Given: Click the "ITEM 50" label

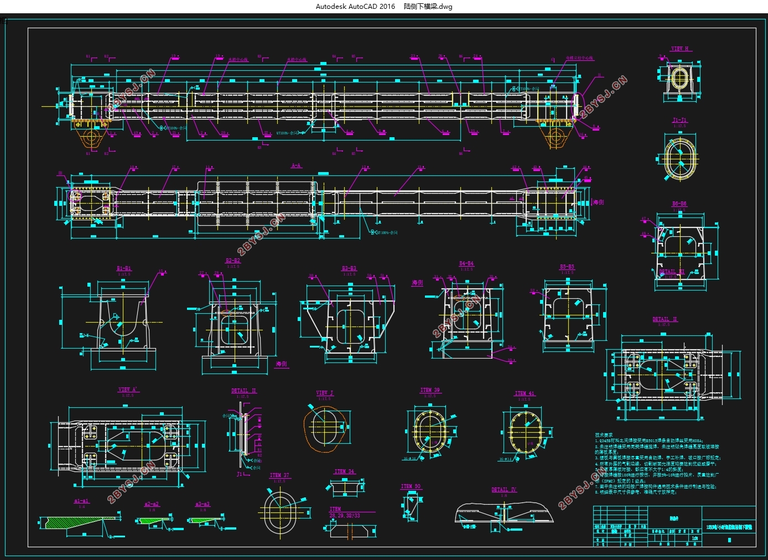Looking at the screenshot, I should click(411, 486).
